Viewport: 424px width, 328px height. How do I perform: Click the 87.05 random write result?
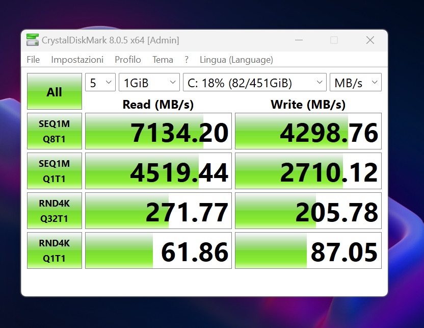pyautogui.click(x=308, y=250)
